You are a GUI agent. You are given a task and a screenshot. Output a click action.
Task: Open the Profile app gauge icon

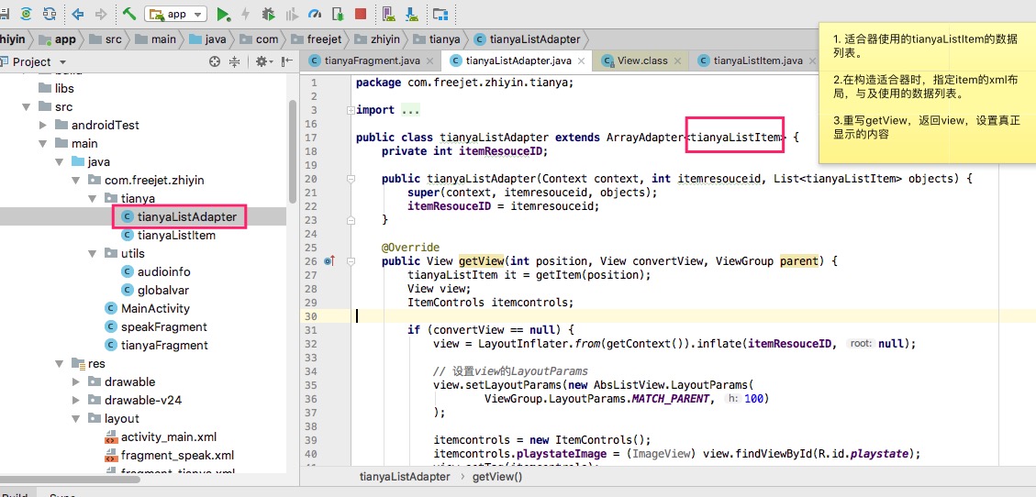[315, 14]
